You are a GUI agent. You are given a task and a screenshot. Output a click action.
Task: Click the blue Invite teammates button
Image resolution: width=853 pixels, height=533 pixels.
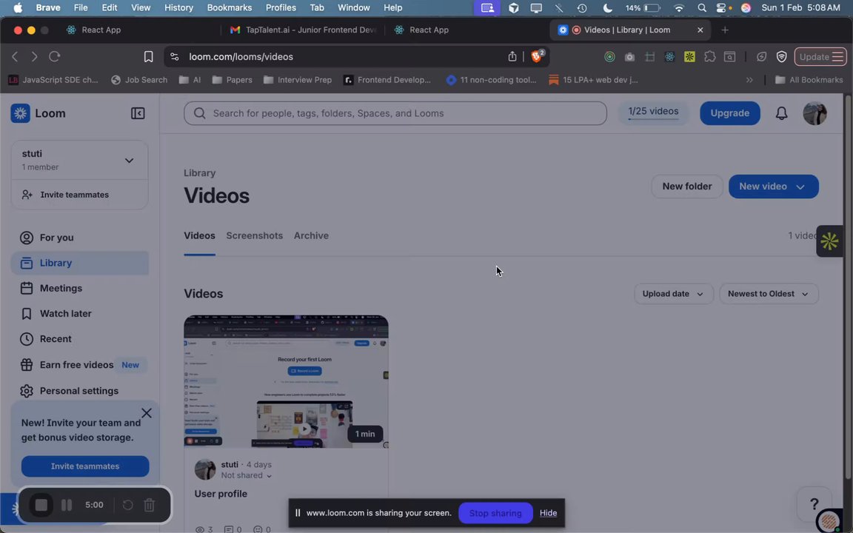85,466
